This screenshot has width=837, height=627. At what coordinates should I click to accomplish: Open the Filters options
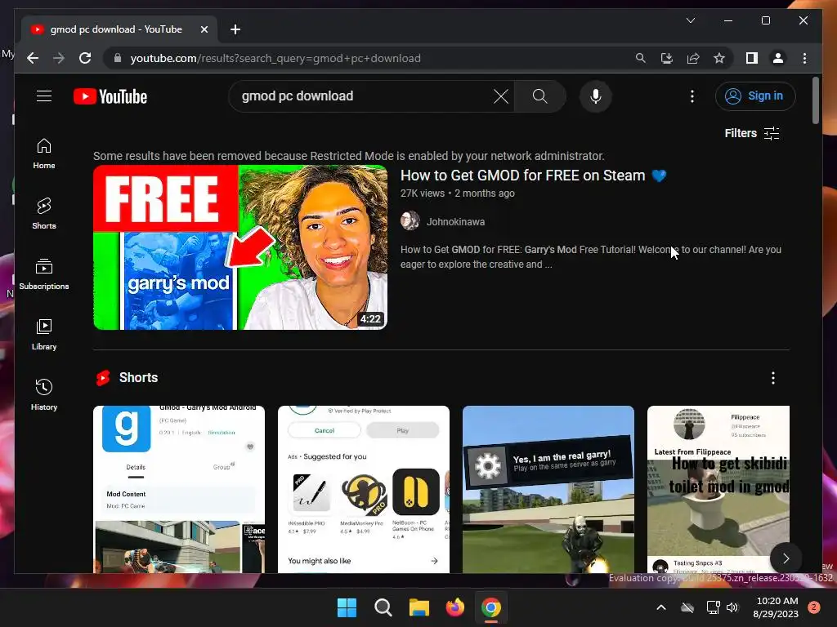pos(752,133)
